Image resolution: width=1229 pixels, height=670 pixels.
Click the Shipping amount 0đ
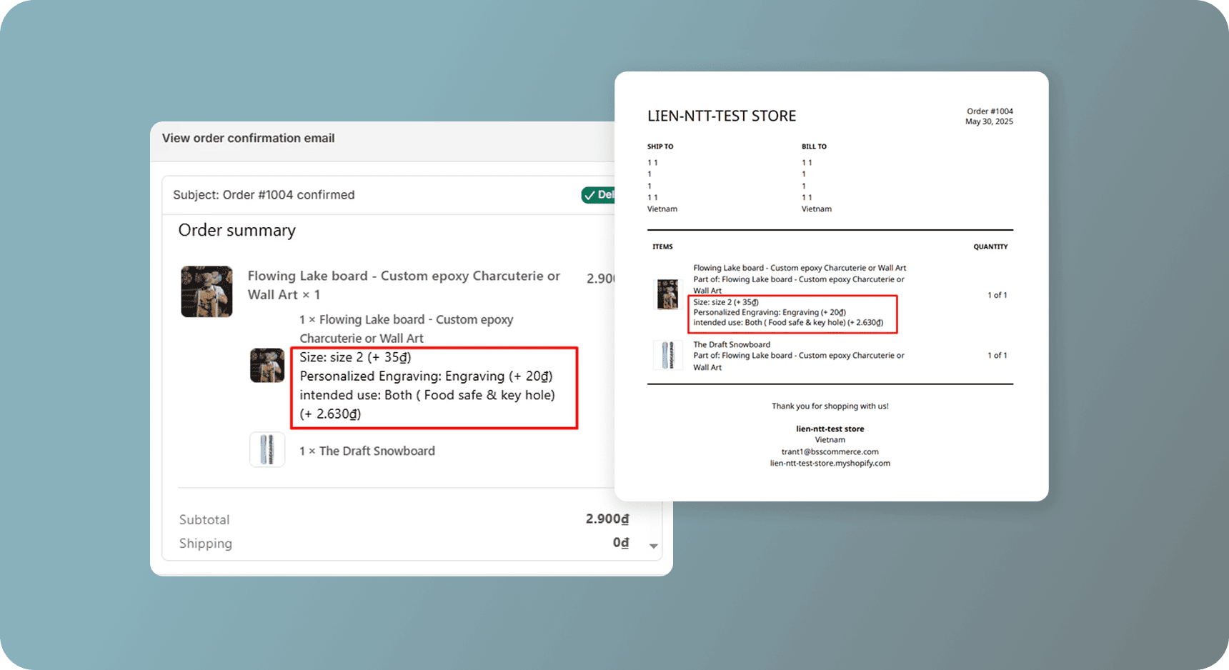[620, 543]
